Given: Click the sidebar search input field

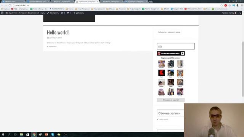Looking at the screenshot, I should 169,32.
